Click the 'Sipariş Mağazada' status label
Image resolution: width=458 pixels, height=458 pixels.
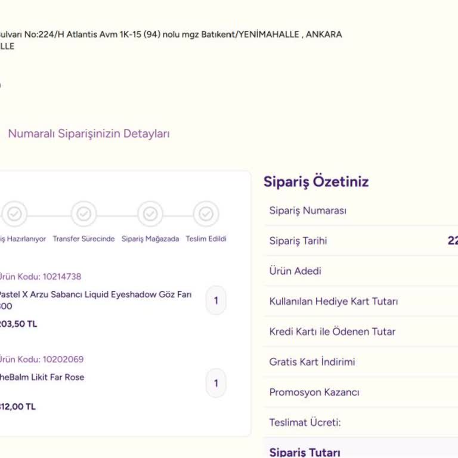click(150, 239)
